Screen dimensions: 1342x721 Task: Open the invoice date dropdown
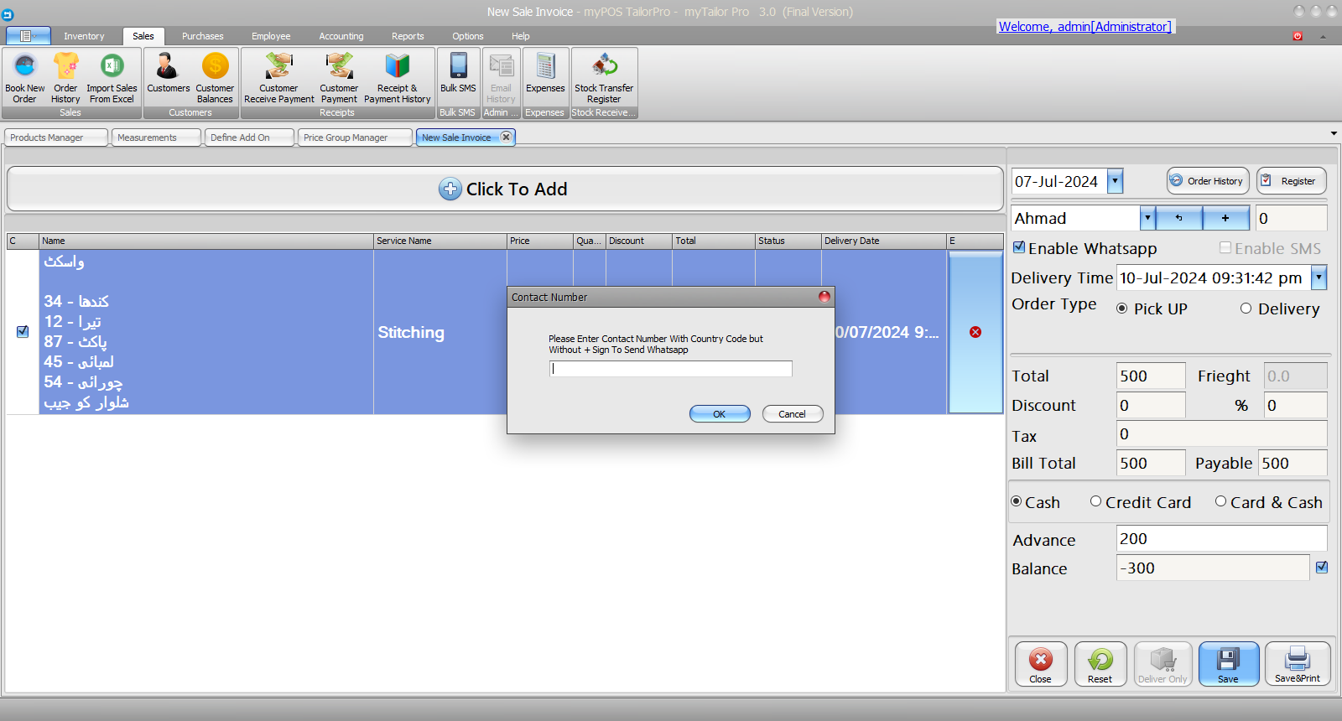pyautogui.click(x=1115, y=181)
